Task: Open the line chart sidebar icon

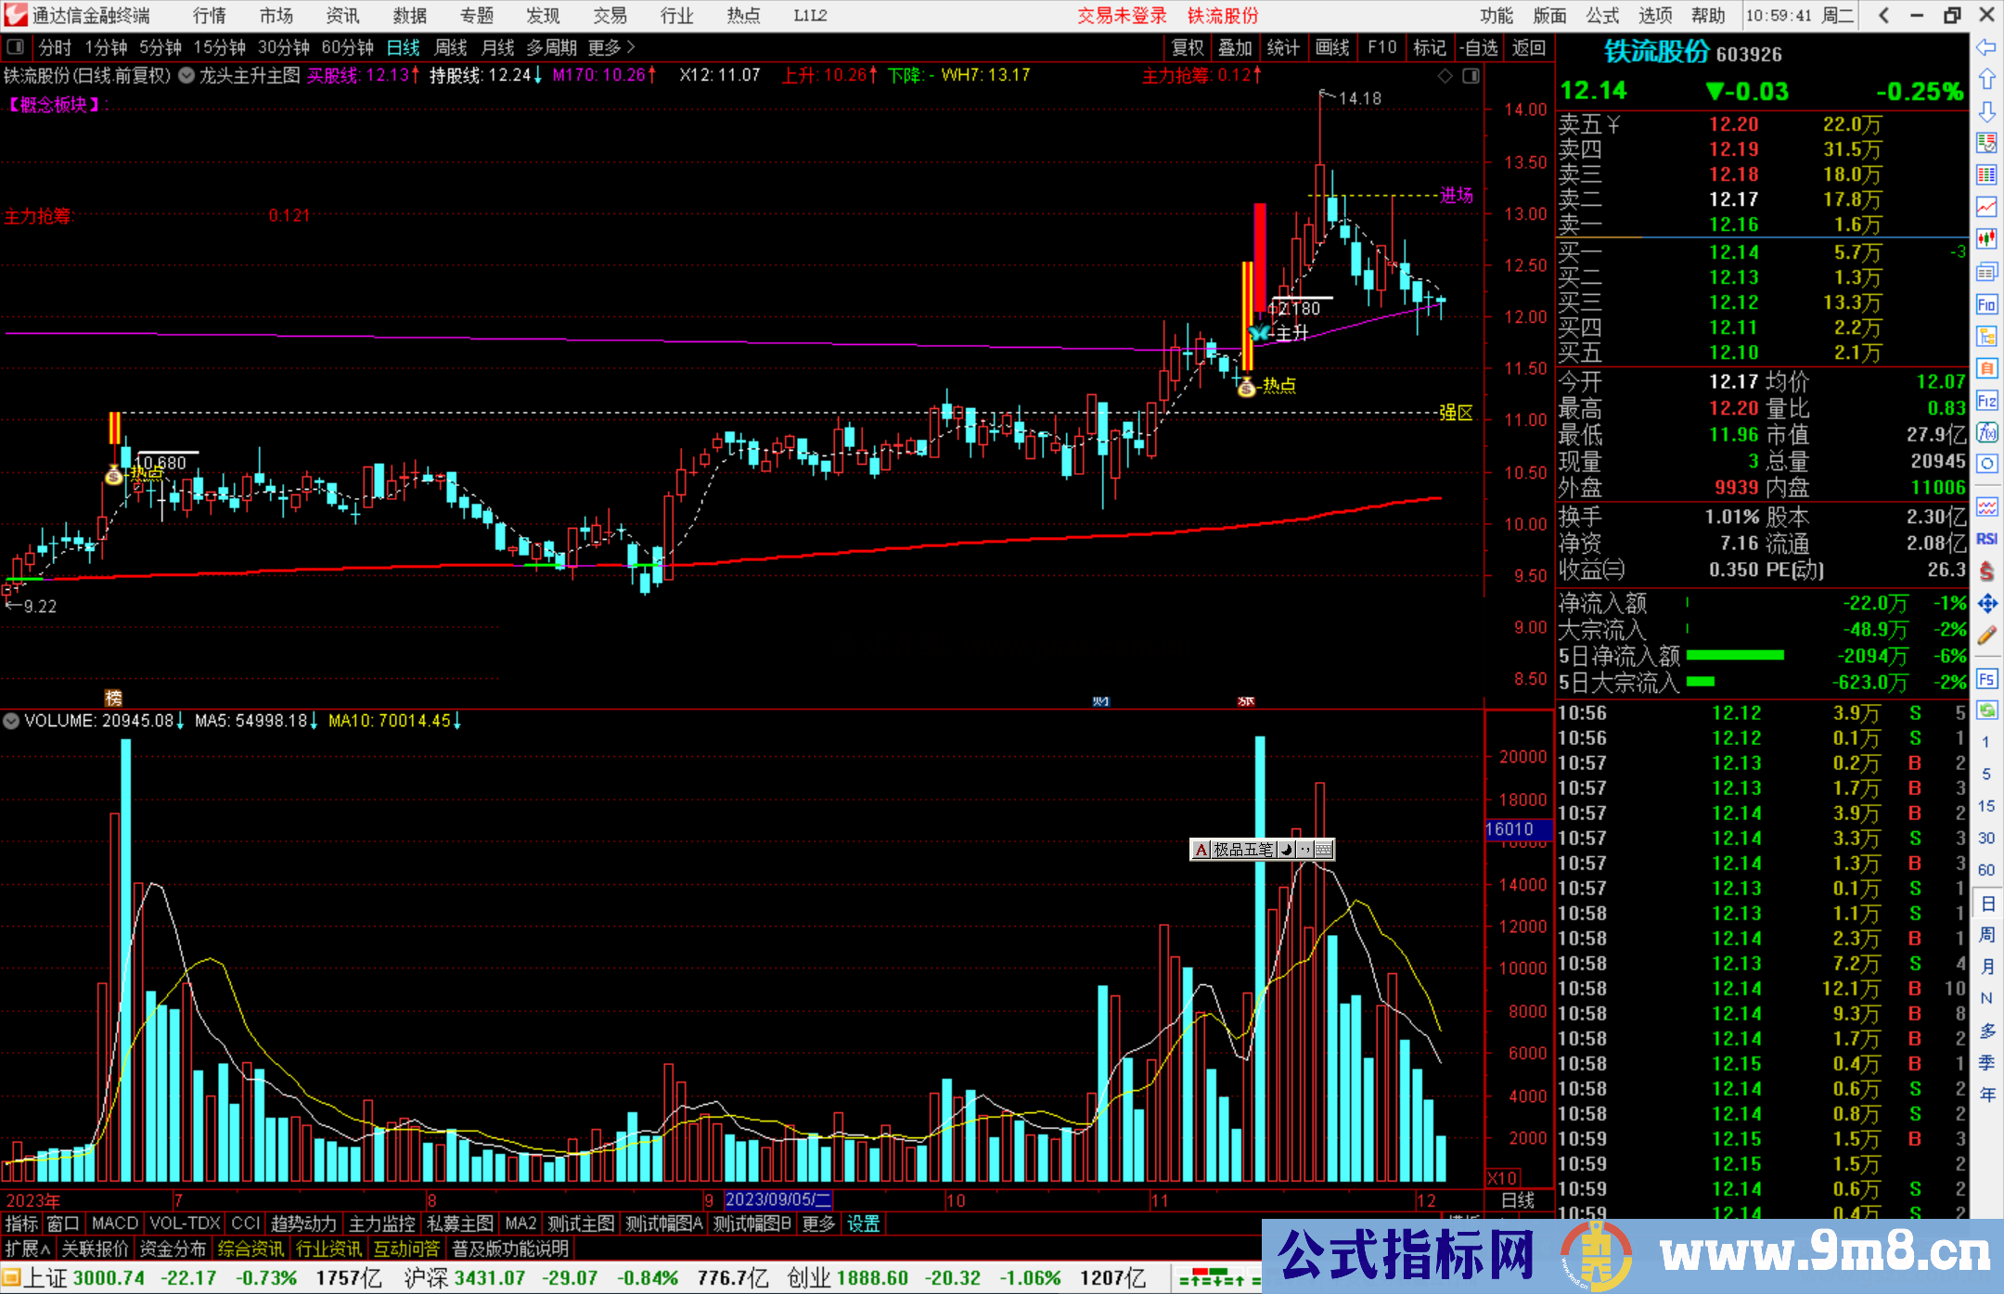Action: pos(1986,207)
